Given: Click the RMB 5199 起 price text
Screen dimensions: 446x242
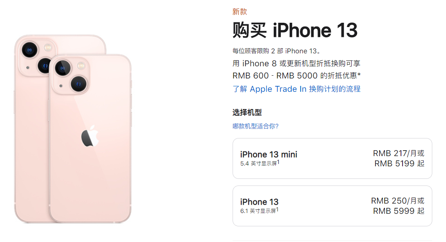Looking at the screenshot, I should [x=399, y=164].
